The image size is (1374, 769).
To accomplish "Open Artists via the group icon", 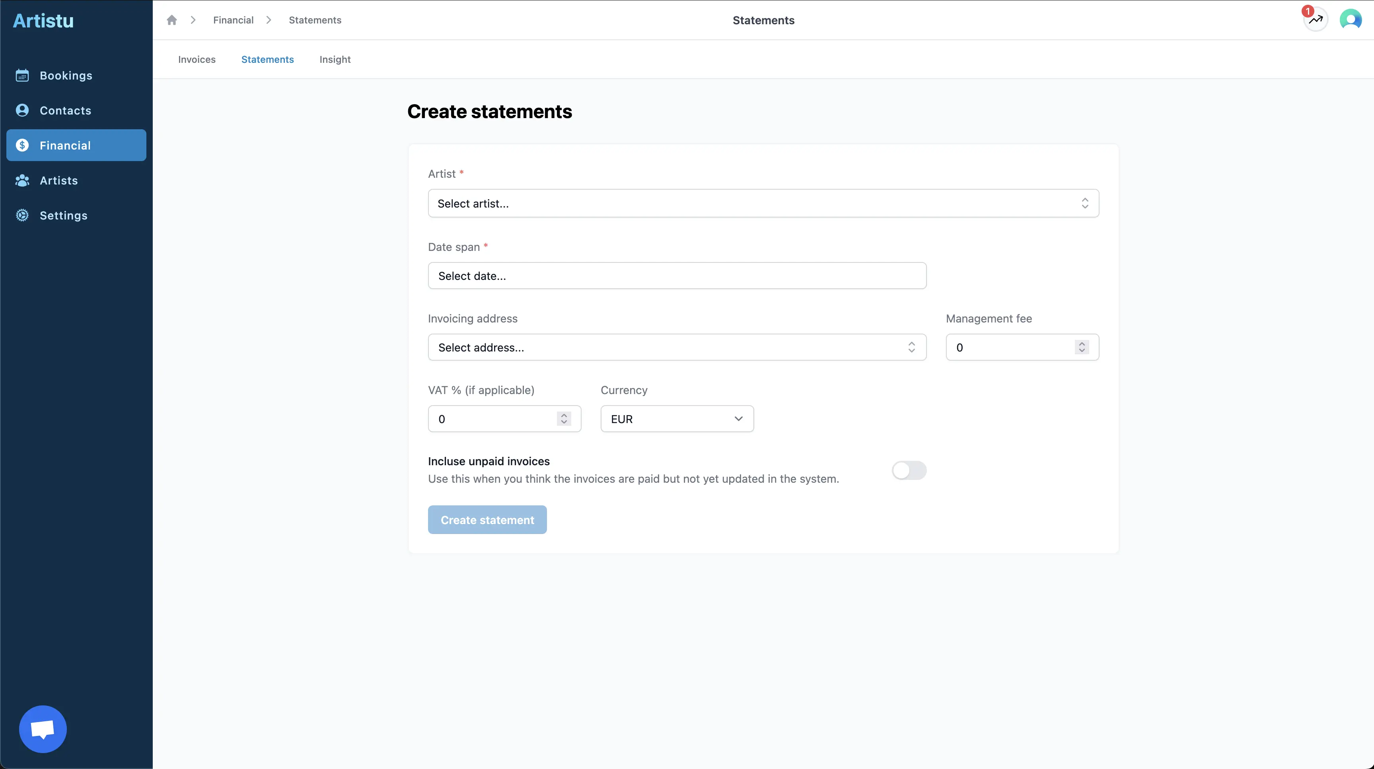I will click(x=22, y=180).
